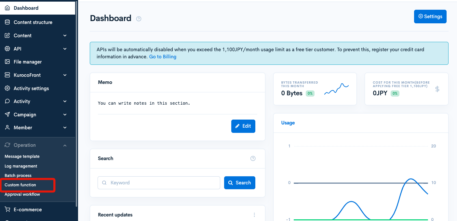Click the Keyword search input field
This screenshot has width=457, height=221.
click(x=159, y=182)
